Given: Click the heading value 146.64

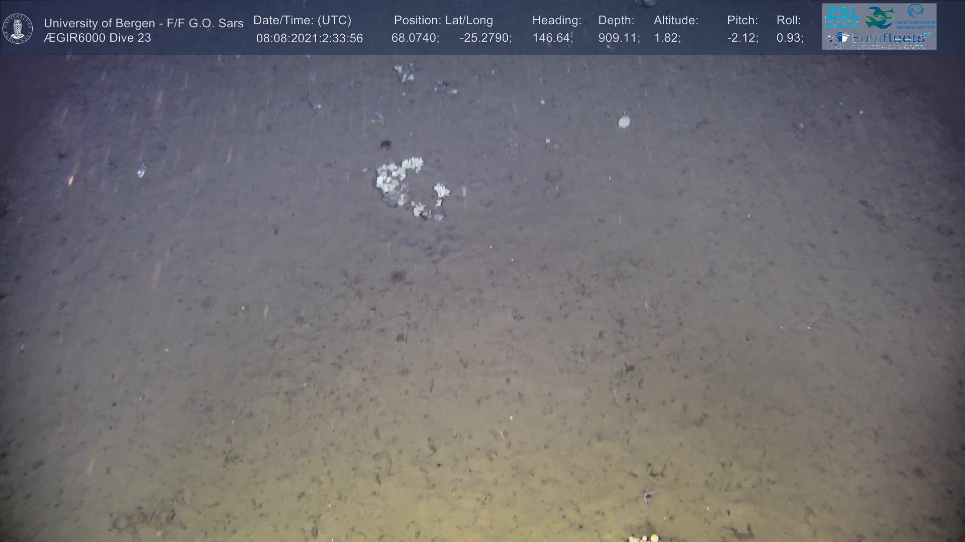Looking at the screenshot, I should click(552, 38).
